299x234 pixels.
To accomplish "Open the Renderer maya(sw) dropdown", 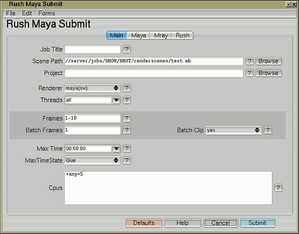I will 93,88.
